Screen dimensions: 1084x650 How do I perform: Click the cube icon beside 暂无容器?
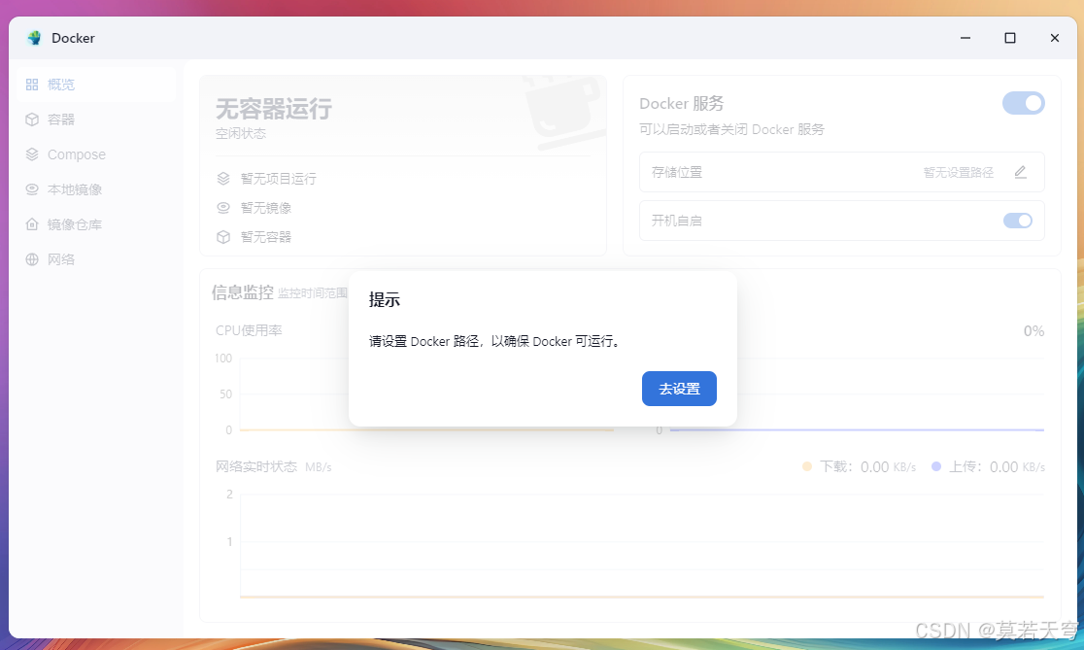click(223, 237)
